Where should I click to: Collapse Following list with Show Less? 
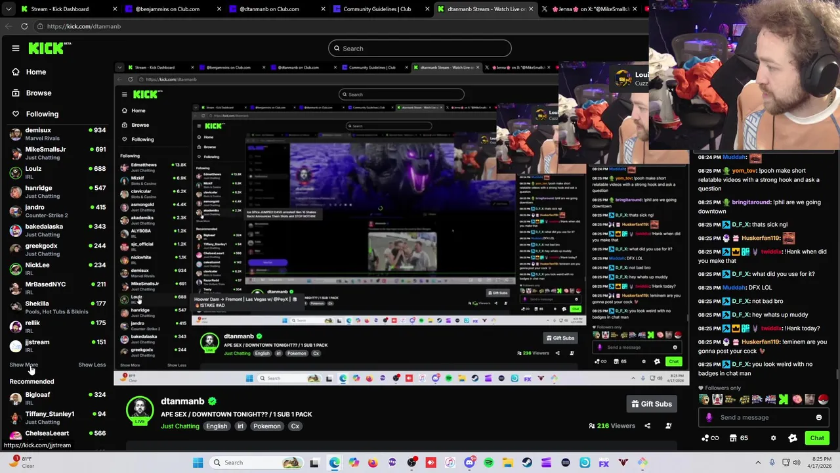pyautogui.click(x=92, y=365)
